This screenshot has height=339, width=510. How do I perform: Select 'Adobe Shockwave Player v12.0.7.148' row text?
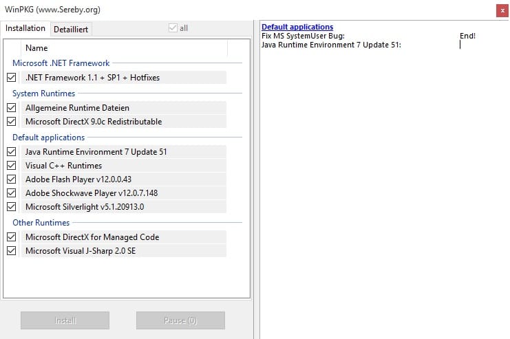(x=92, y=193)
